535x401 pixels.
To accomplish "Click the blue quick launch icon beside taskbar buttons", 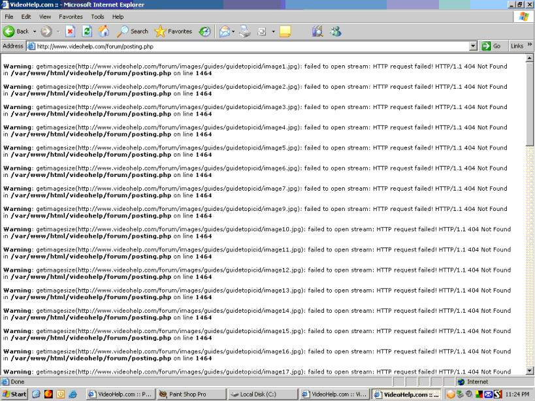I will coord(73,394).
